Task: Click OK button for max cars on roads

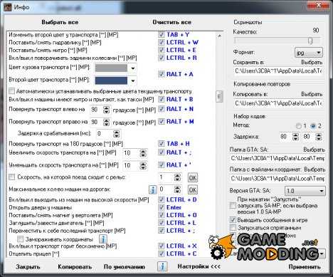Action: coord(193,189)
